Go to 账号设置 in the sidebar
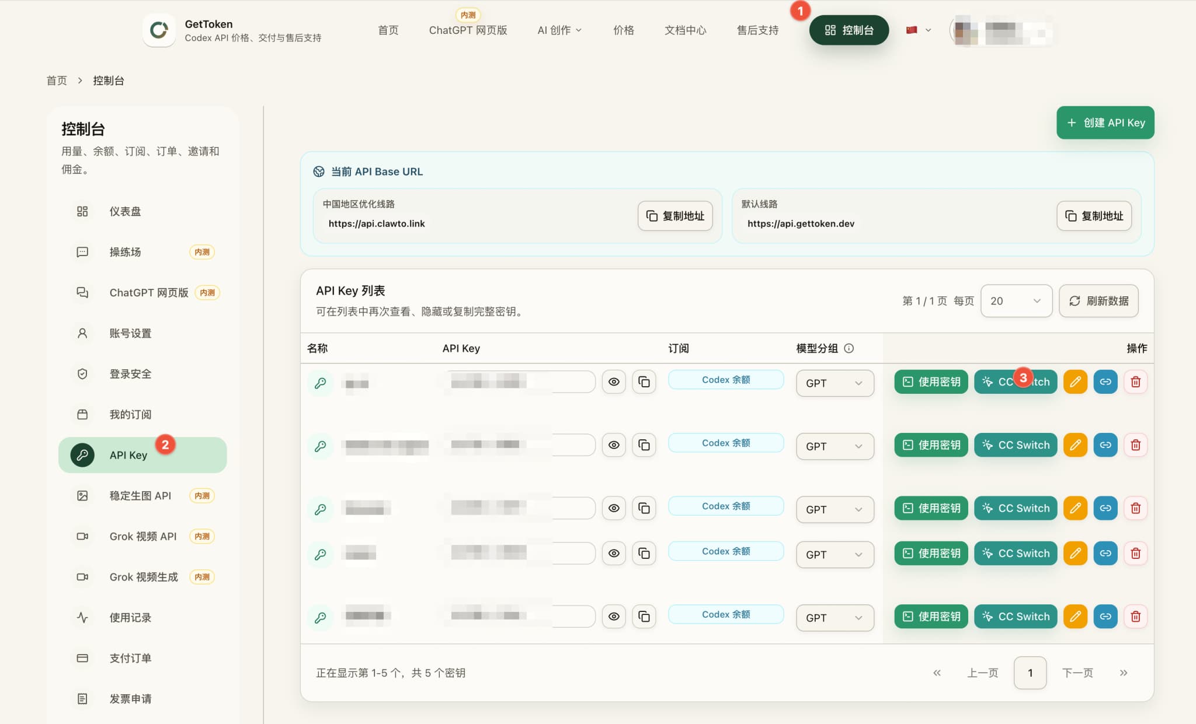 pyautogui.click(x=142, y=333)
